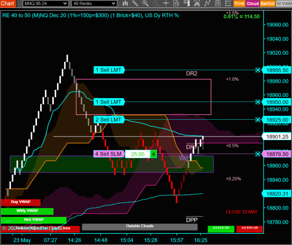292x245 pixels.
Task: Click the 16:25 time axis label
Action: coord(200,240)
